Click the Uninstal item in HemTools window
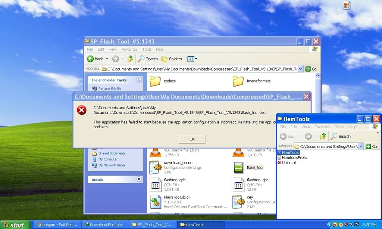382x229 pixels. click(288, 163)
